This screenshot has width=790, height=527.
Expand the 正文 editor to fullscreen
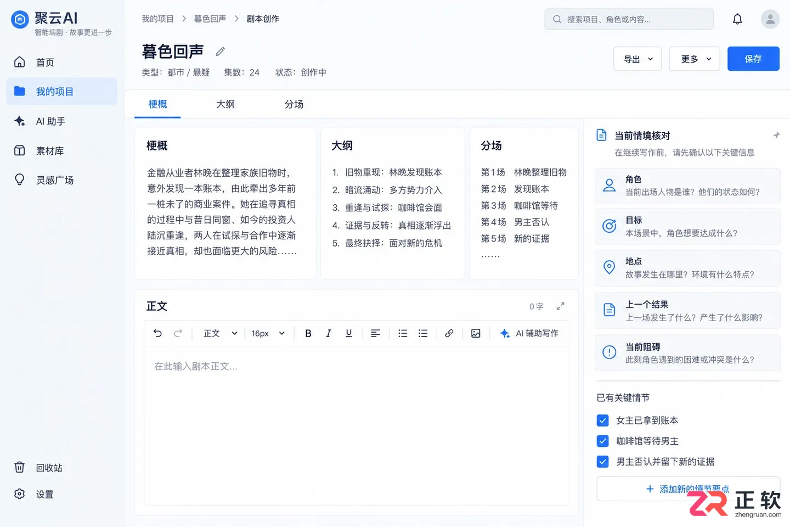coord(560,306)
